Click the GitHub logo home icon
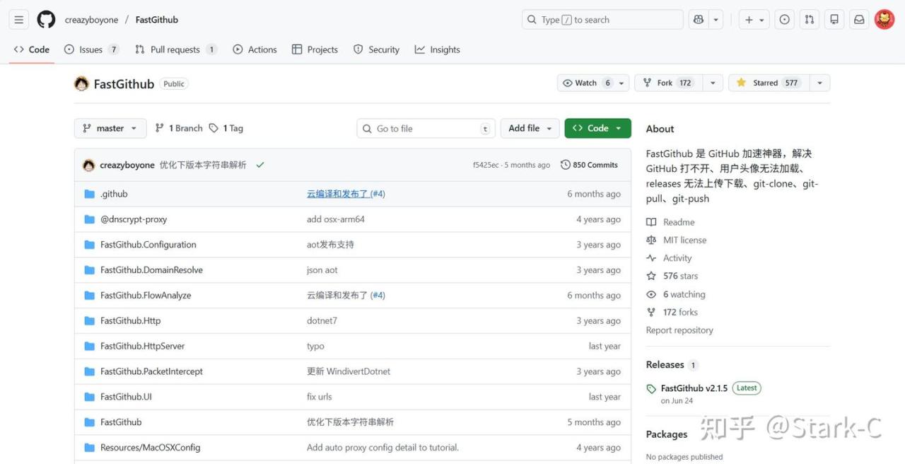905x464 pixels. coord(46,20)
